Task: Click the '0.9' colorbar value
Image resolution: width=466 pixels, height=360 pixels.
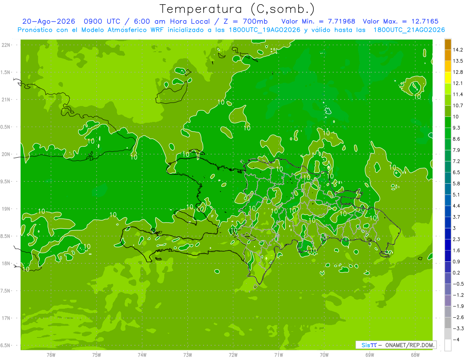Action: click(456, 261)
